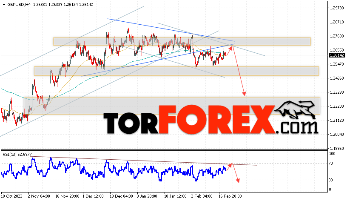Select the 1.27630 price scale value
The height and width of the screenshot is (201, 347).
click(337, 36)
